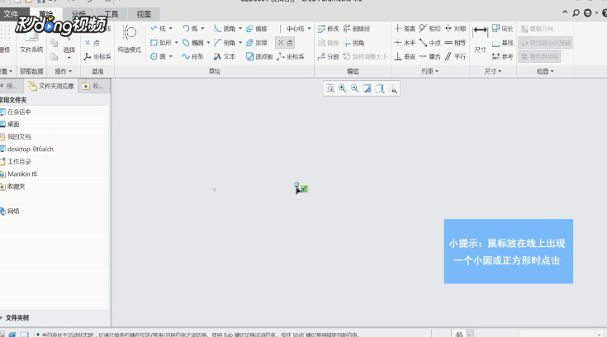Click the Reference (参考) dimension tool
Image resolution: width=607 pixels, height=337 pixels.
503,56
